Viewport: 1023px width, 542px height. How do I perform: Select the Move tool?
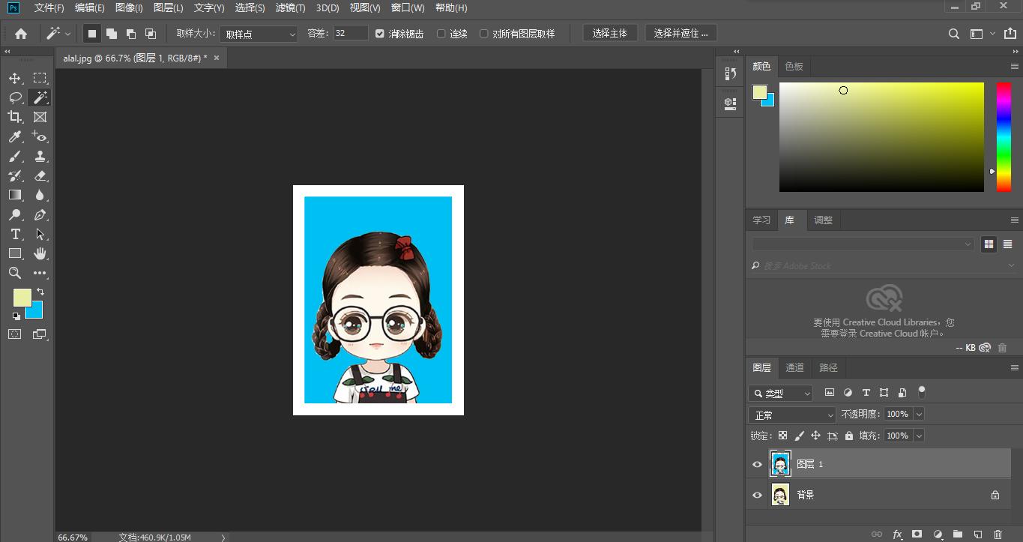[x=15, y=78]
